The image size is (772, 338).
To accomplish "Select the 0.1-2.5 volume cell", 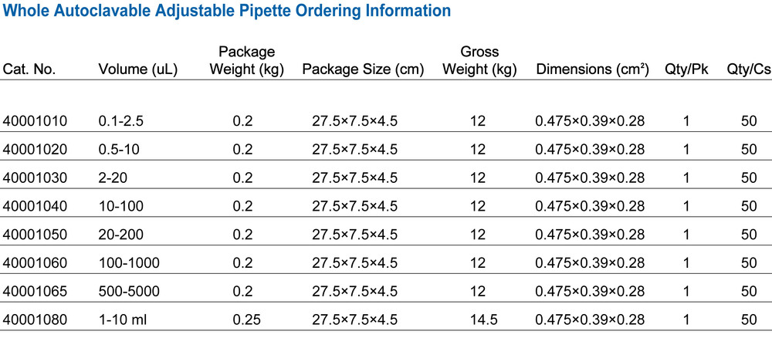I will 121,120.
